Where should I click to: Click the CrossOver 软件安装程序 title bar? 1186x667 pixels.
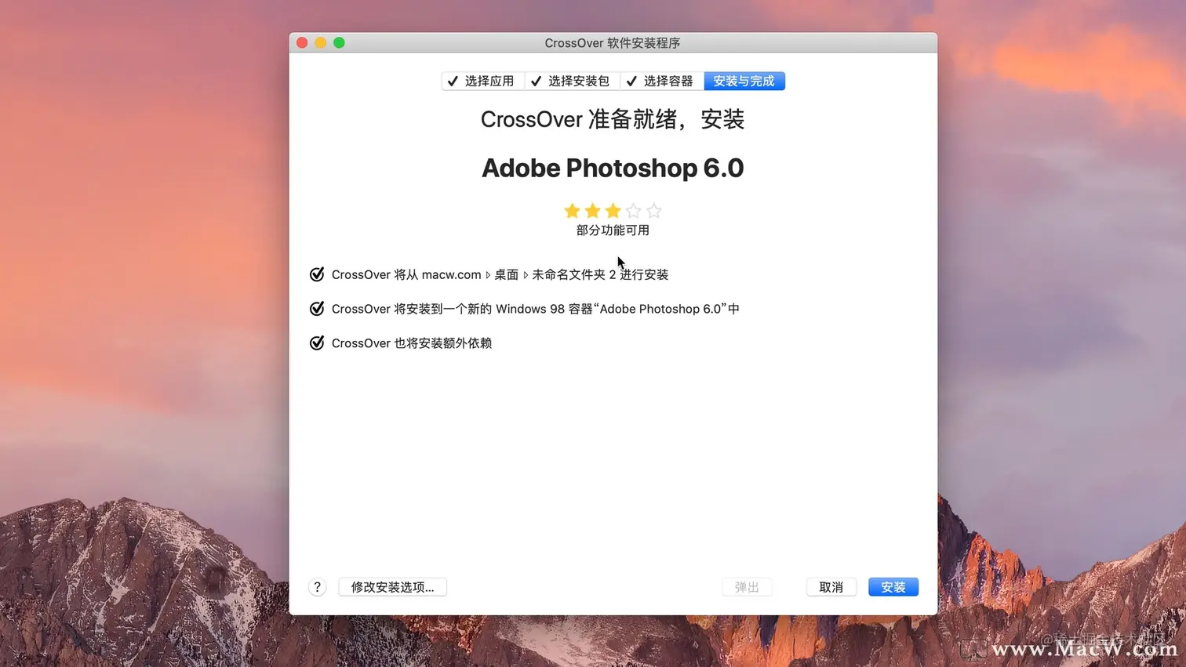coord(613,43)
